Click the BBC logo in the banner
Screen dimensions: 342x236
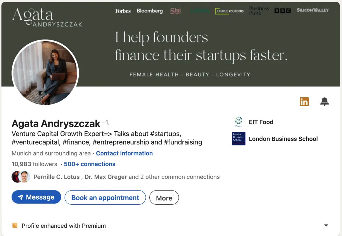click(x=282, y=11)
